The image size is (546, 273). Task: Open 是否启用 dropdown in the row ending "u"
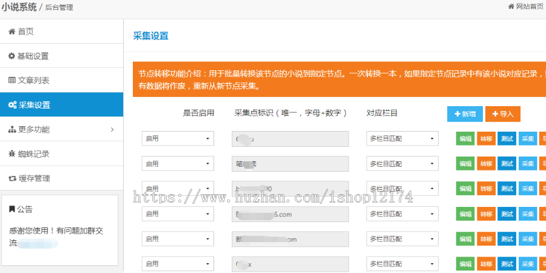pos(178,138)
